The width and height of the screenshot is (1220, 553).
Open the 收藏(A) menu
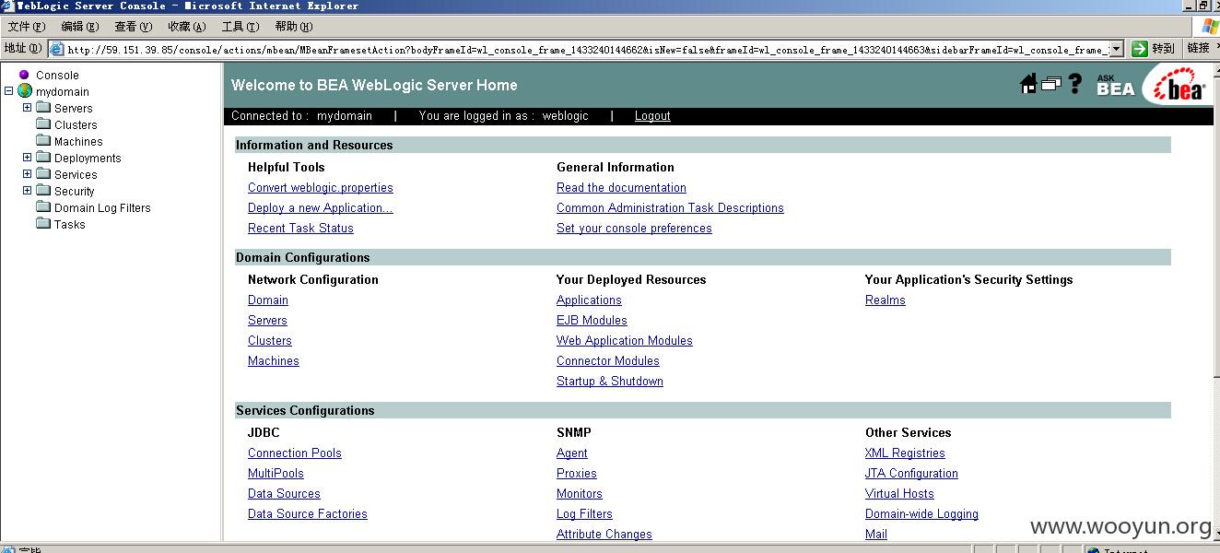point(186,27)
